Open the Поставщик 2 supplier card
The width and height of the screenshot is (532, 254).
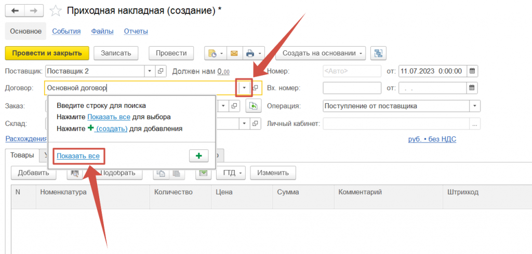click(x=161, y=71)
